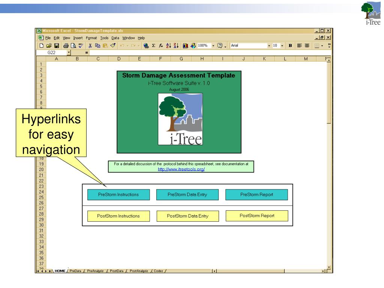Open the Help menu
Screen dimensions: 384x288
(141, 38)
